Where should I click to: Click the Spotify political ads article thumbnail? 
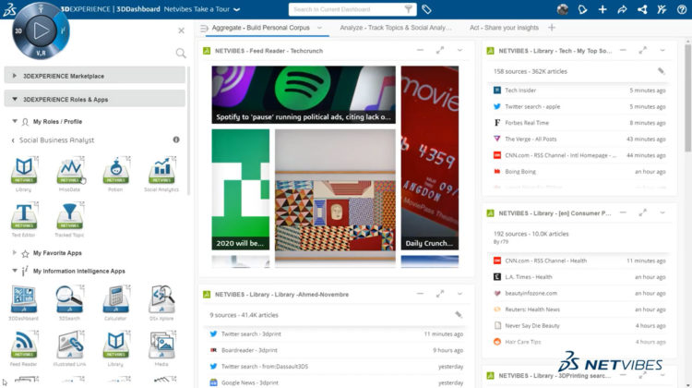point(303,95)
